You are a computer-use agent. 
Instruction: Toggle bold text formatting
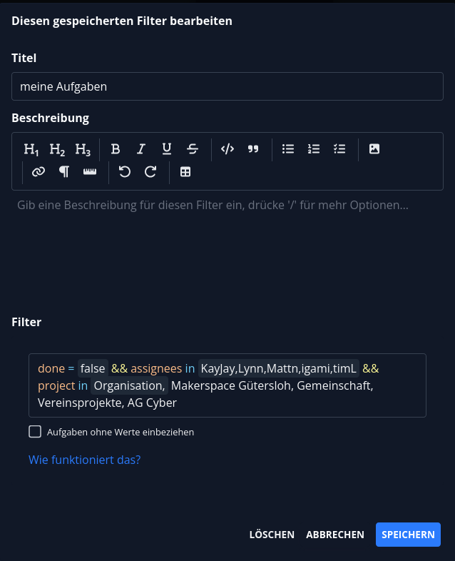pyautogui.click(x=116, y=149)
